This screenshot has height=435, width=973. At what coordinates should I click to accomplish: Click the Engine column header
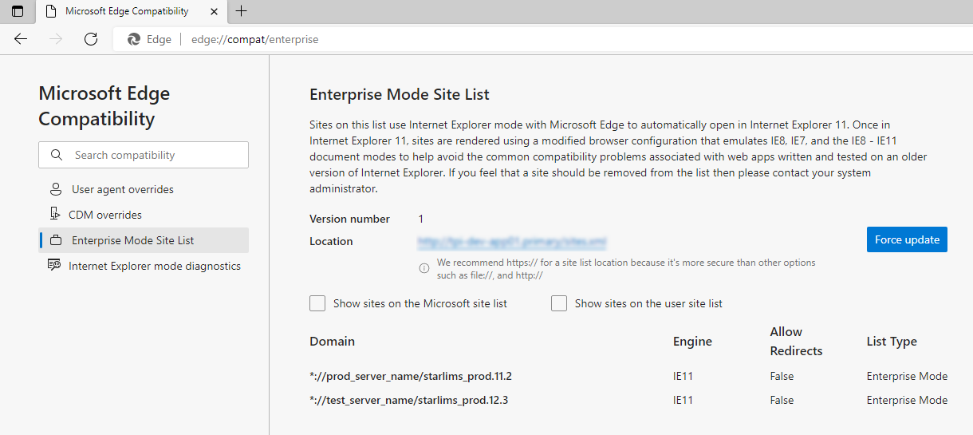(x=692, y=341)
